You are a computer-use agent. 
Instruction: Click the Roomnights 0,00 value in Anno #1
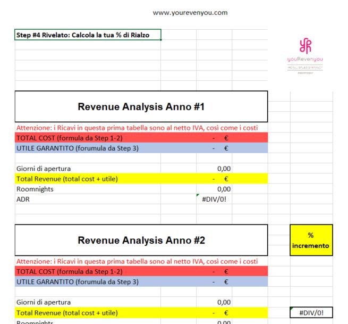point(214,189)
